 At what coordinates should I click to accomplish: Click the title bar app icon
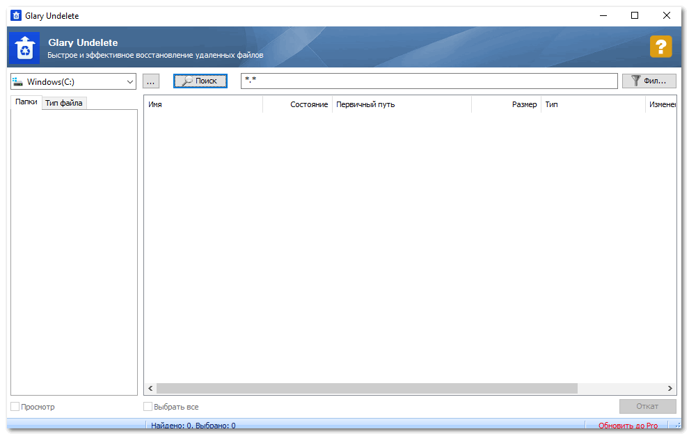[x=15, y=15]
